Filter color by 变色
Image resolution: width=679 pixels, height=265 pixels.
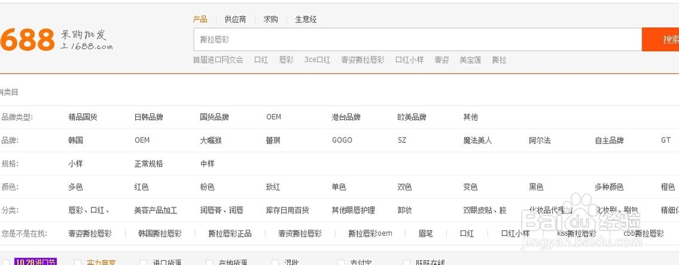[x=471, y=187]
